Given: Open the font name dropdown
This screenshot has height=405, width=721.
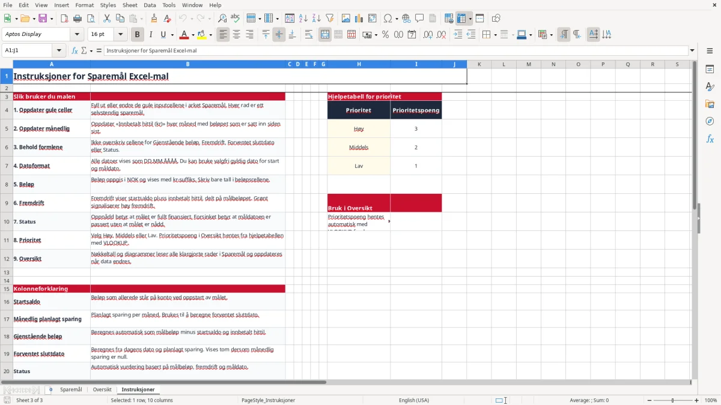Looking at the screenshot, I should 77,35.
